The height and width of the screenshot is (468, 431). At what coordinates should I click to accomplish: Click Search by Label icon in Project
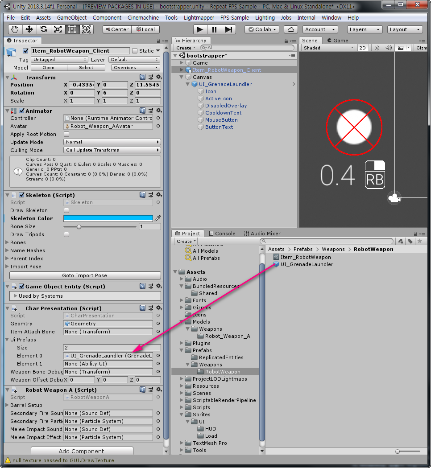pos(410,241)
